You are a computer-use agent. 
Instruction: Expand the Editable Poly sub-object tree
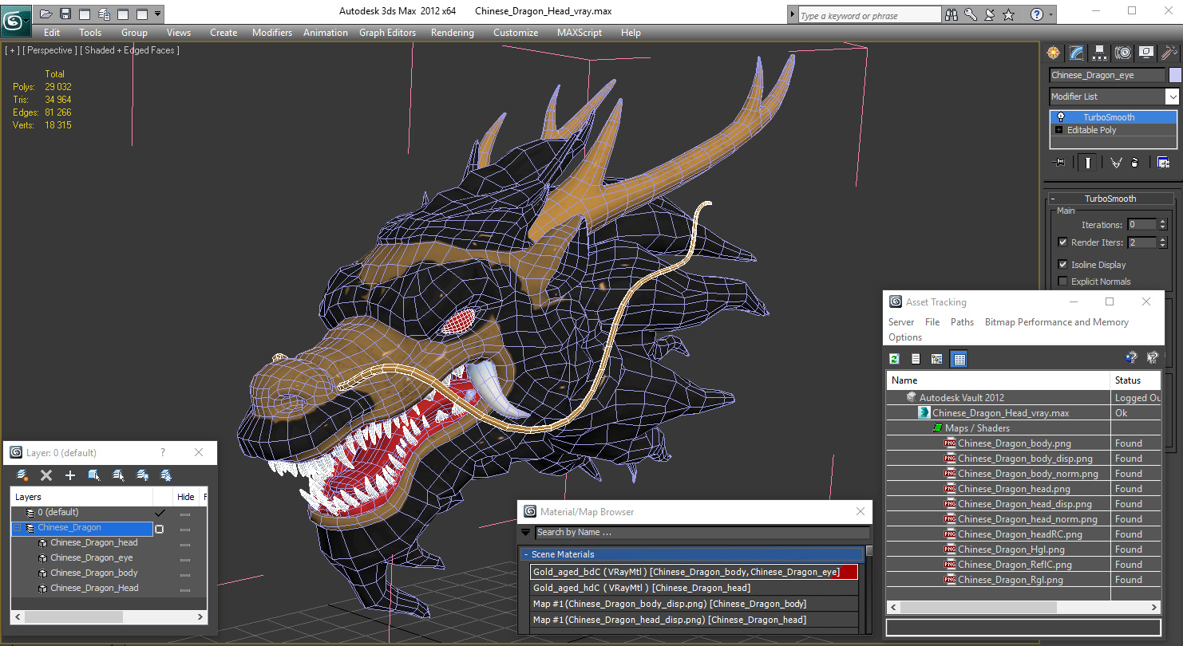[1058, 130]
